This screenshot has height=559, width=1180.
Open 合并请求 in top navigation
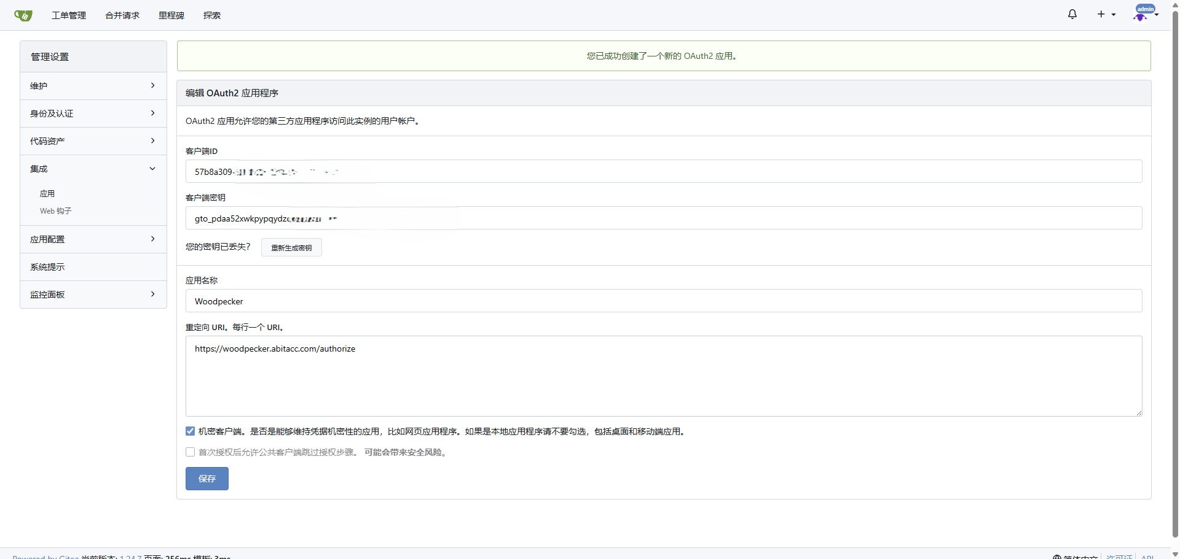point(122,15)
